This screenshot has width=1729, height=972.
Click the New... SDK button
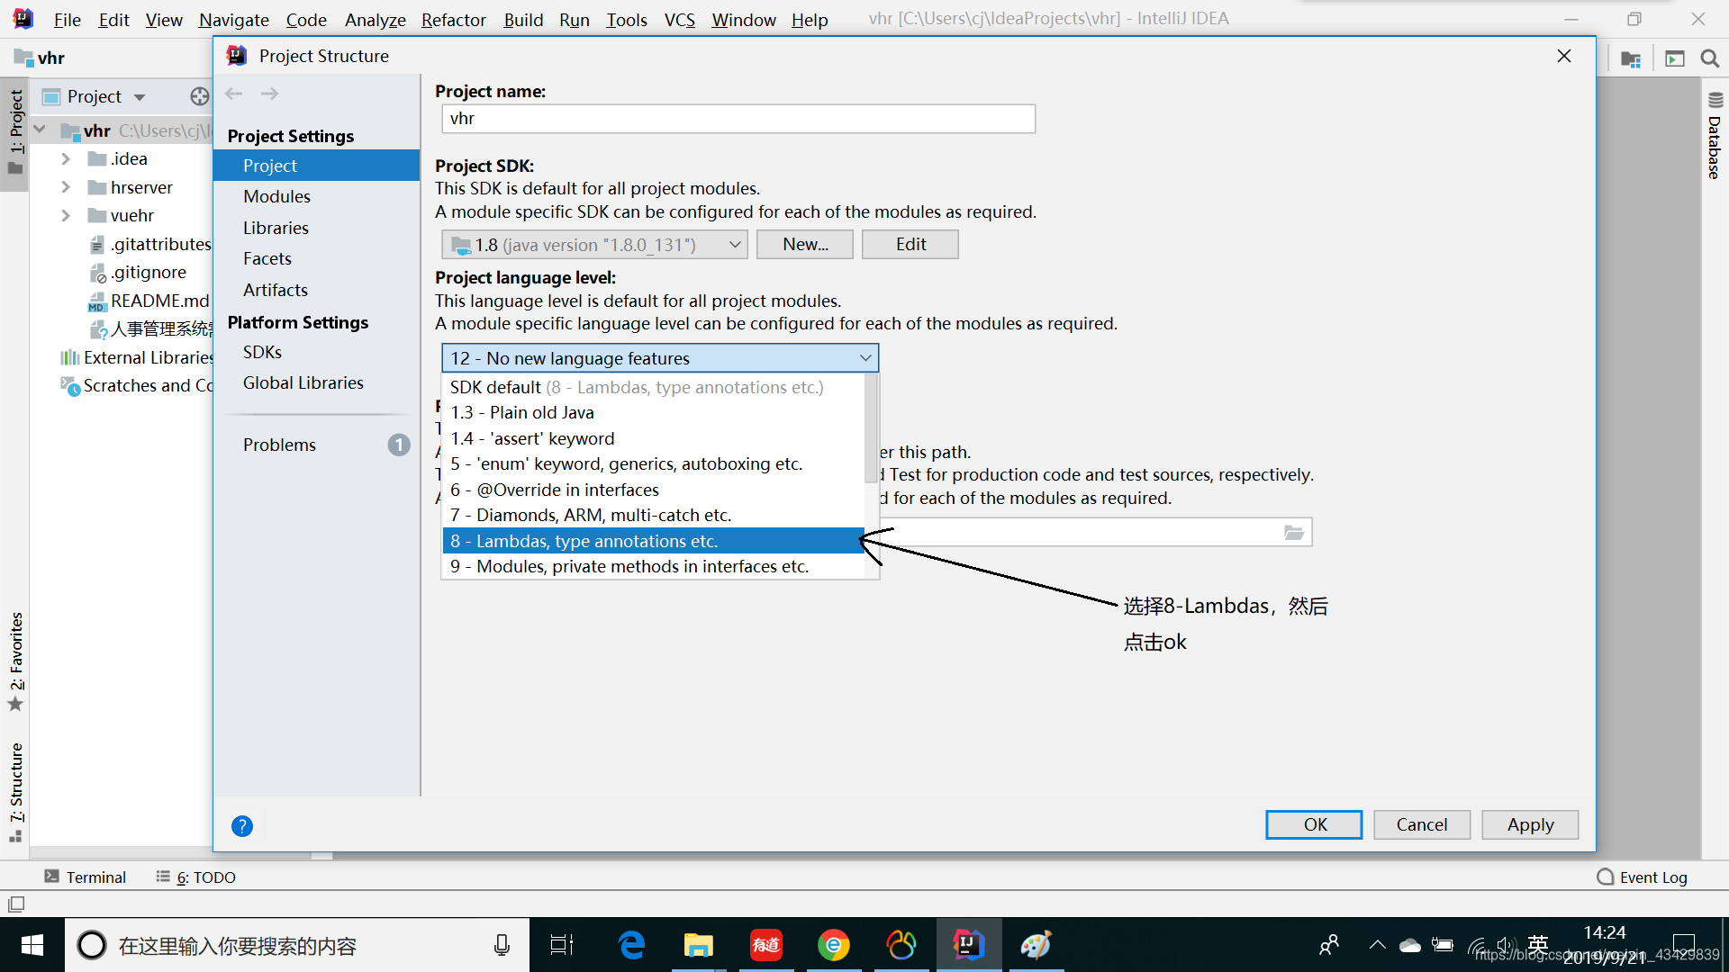(x=805, y=245)
